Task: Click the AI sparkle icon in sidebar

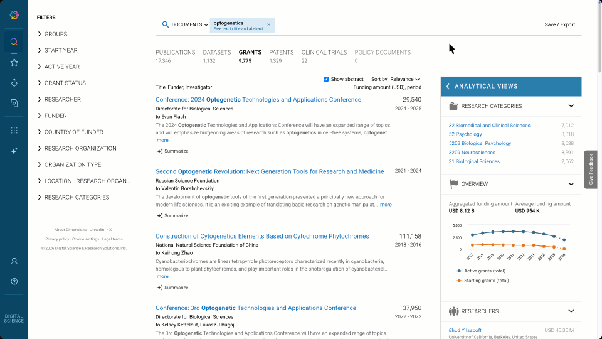Action: [14, 151]
